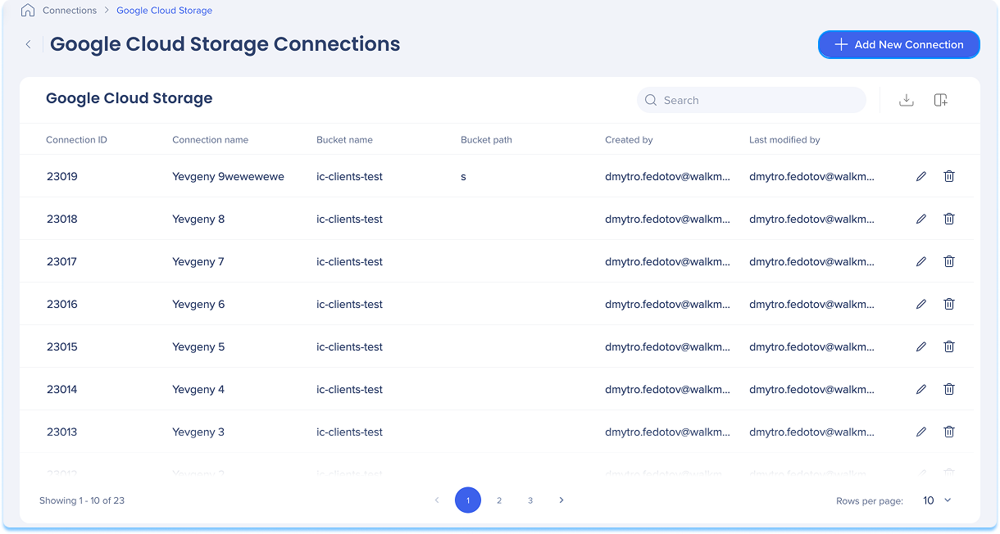Click the 'Showing 1 - 10 of 23' text
The width and height of the screenshot is (1000, 534).
click(x=82, y=500)
